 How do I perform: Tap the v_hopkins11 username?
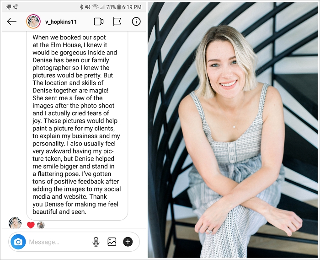point(61,22)
